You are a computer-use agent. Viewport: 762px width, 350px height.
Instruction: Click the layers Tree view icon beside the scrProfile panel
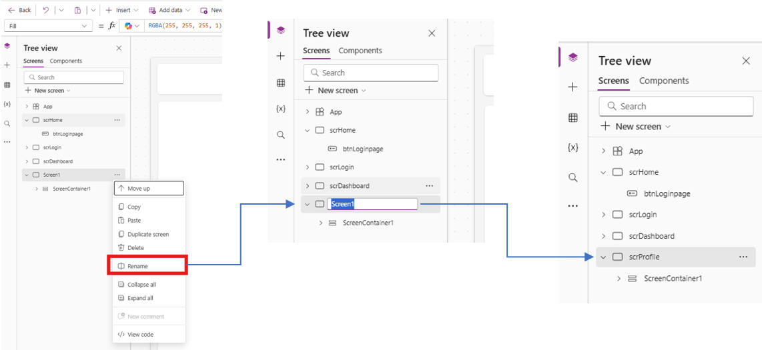[573, 58]
